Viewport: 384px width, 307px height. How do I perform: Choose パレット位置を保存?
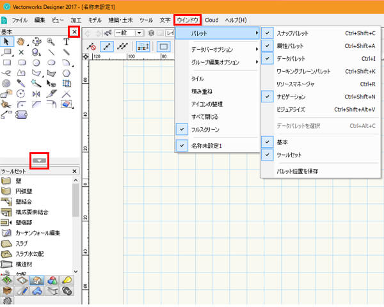321,171
